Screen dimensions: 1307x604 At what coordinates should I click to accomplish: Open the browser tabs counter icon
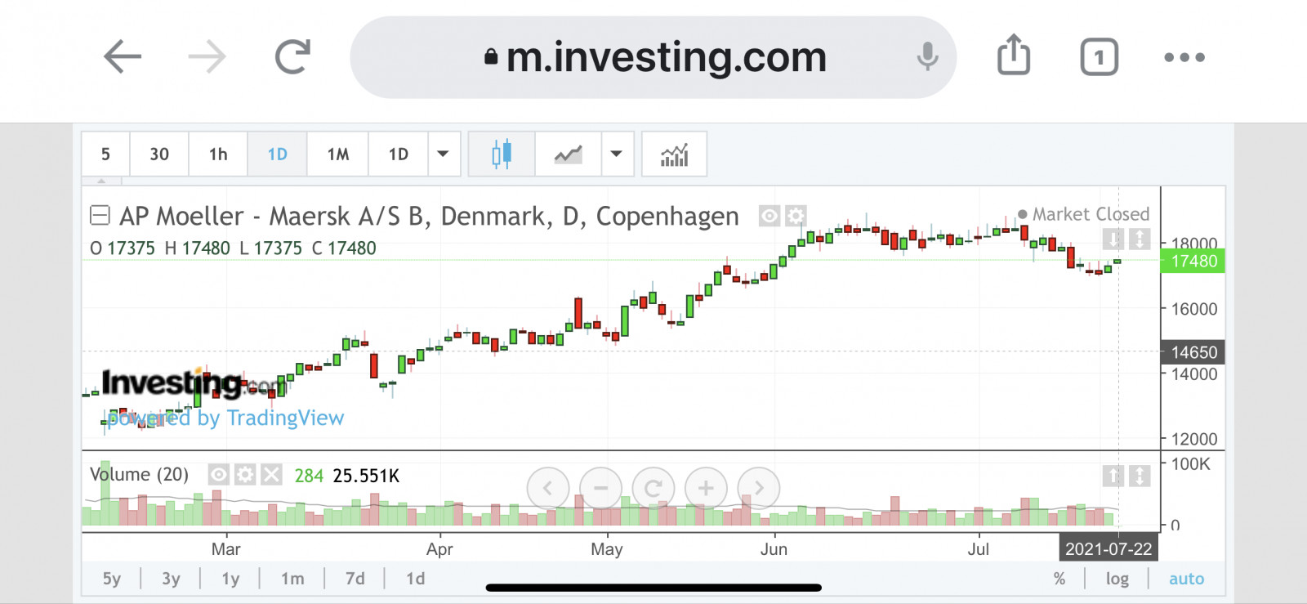(x=1099, y=57)
